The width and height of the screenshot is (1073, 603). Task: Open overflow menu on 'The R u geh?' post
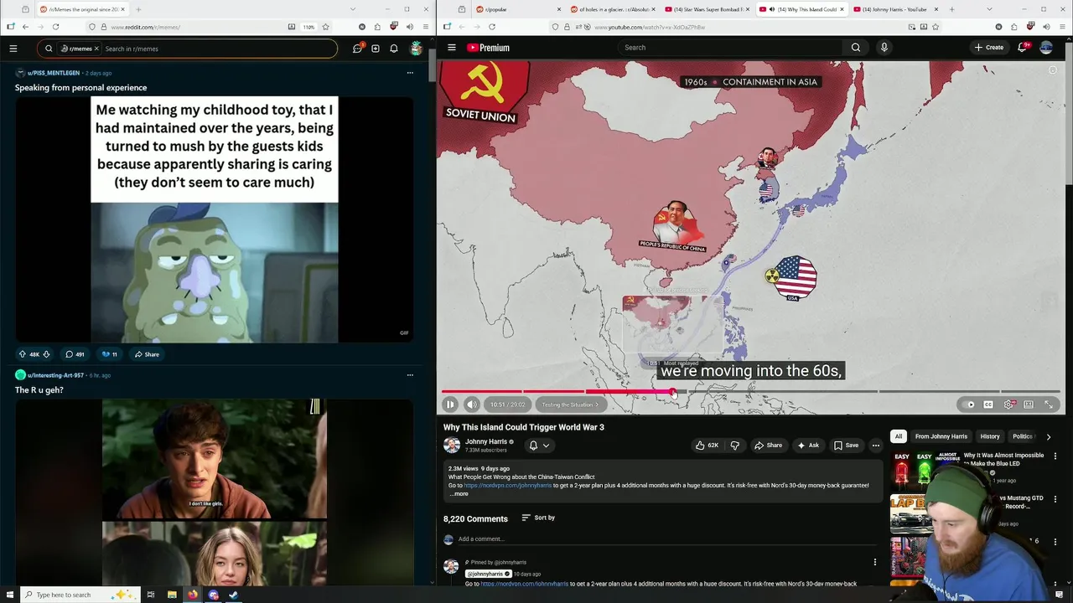410,375
